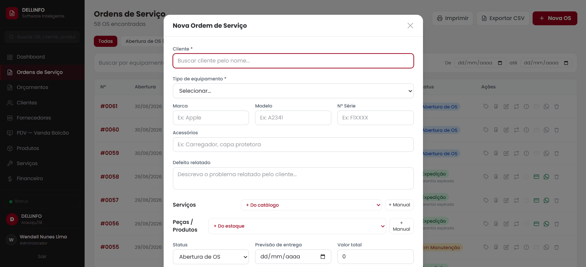Open Financeiro in the sidebar
Screen dimensions: 586x267
[x=42, y=179]
